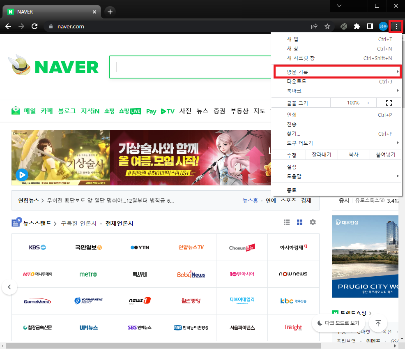Open 다운로드 from the menu
This screenshot has height=349, width=405.
(336, 81)
